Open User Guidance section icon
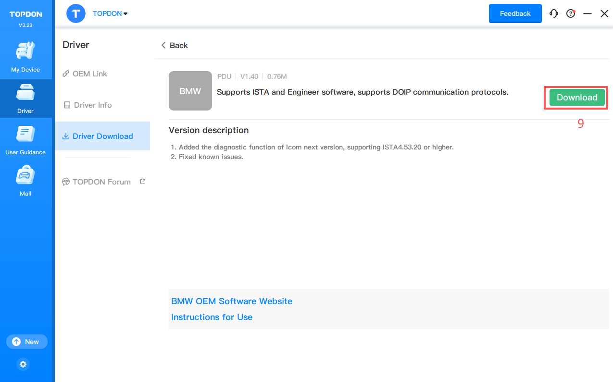Viewport: 613px width, 382px height. [25, 135]
